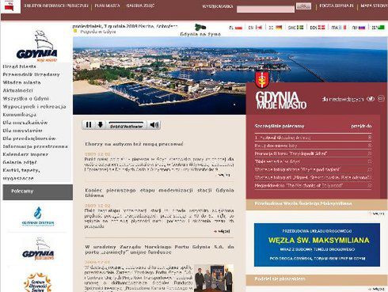
Task: Open the Gdyńskie Centrum logo with blue figure
Action: [38, 216]
